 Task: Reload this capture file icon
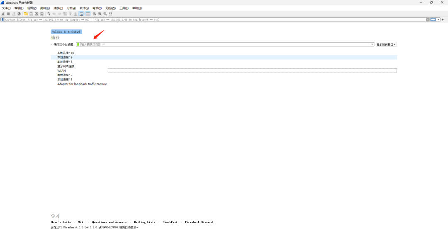(42, 14)
